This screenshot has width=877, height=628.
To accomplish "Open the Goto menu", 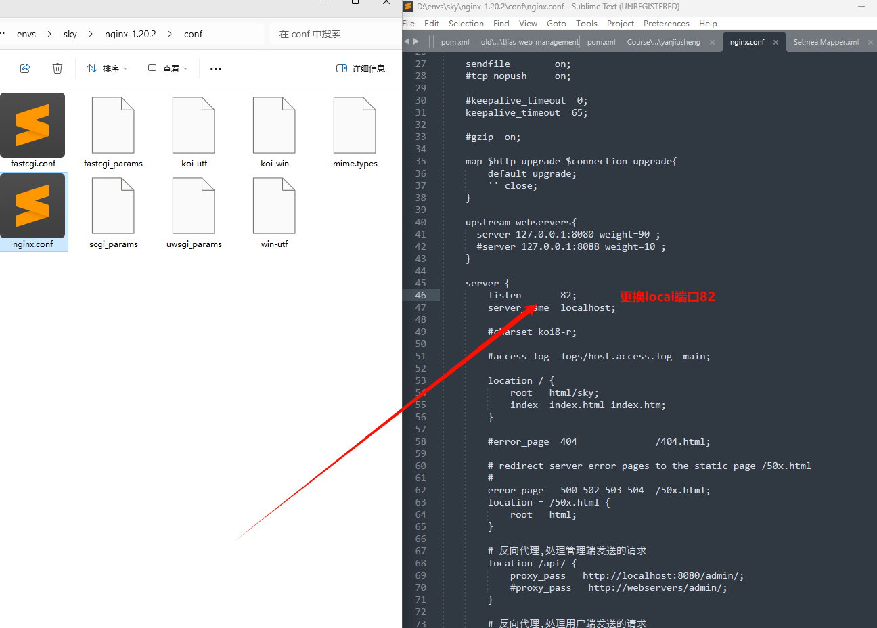I will coord(556,23).
